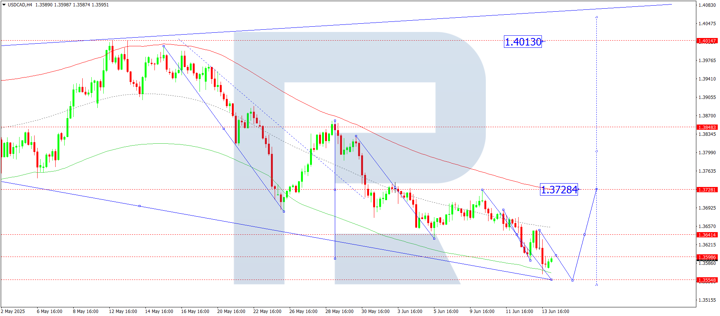Click the 1.40830 price axis value

[x=707, y=5]
